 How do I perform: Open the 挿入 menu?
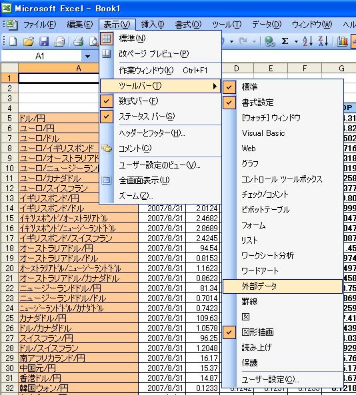tap(153, 25)
